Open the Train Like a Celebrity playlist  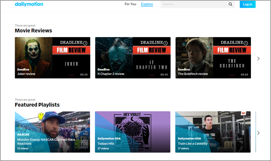213,132
